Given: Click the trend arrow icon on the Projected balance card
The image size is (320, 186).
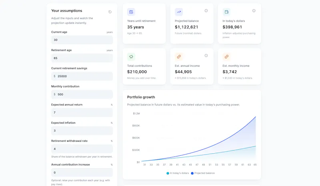Looking at the screenshot, I should (179, 12).
